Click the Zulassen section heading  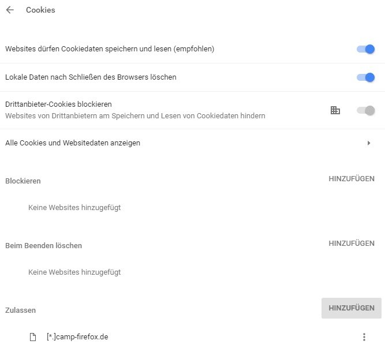pos(21,310)
